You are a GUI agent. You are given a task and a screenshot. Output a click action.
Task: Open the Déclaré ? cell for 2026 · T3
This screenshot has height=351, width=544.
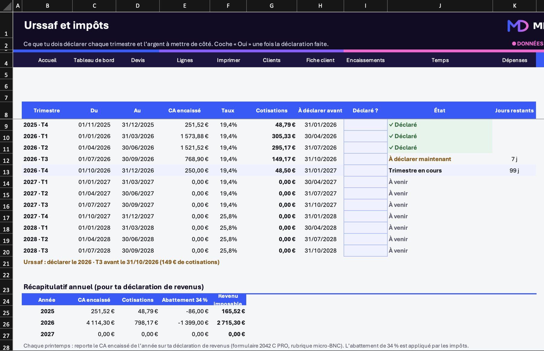click(x=365, y=159)
